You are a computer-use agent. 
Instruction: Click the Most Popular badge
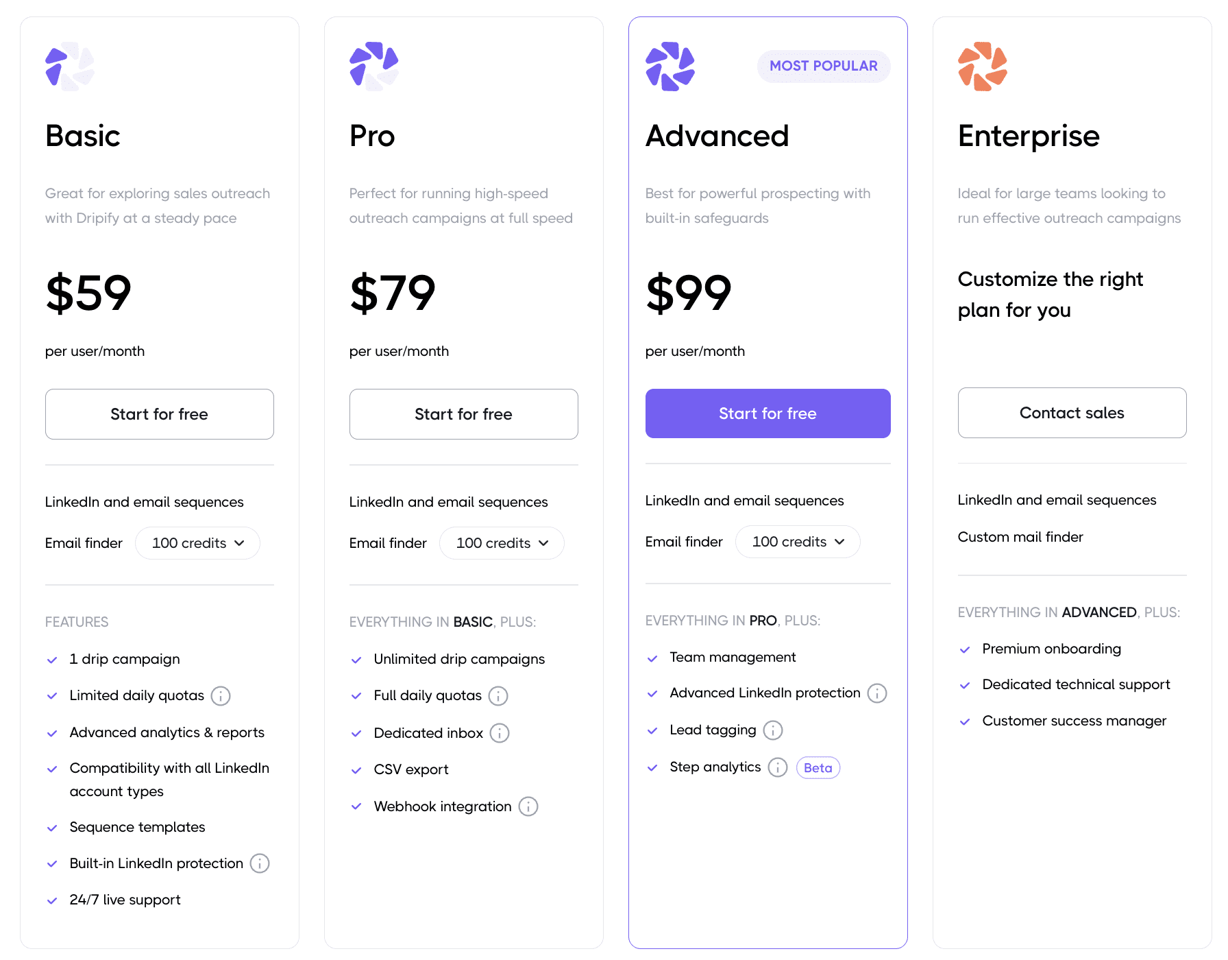pos(823,66)
